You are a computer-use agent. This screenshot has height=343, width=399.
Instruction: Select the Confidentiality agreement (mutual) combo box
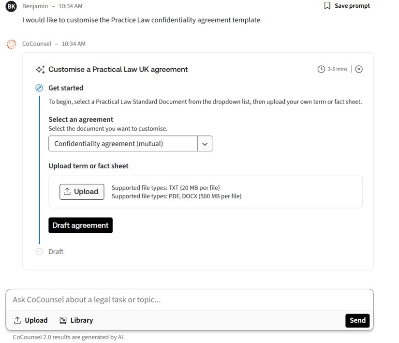[x=123, y=144]
